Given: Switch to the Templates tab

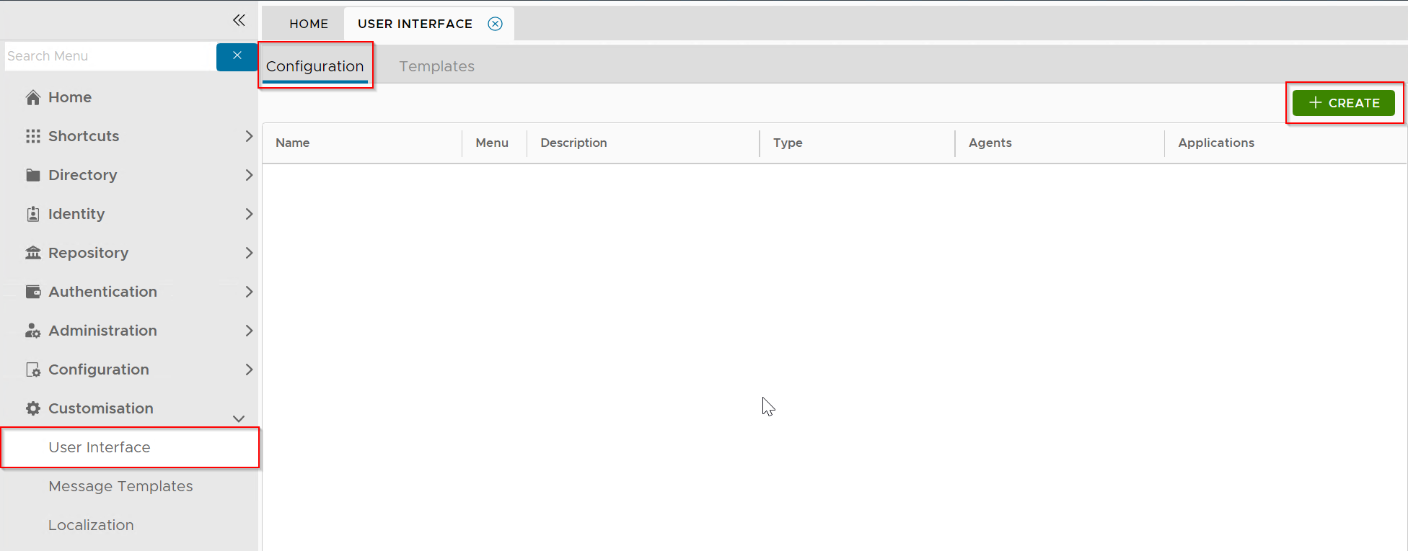Looking at the screenshot, I should point(436,66).
